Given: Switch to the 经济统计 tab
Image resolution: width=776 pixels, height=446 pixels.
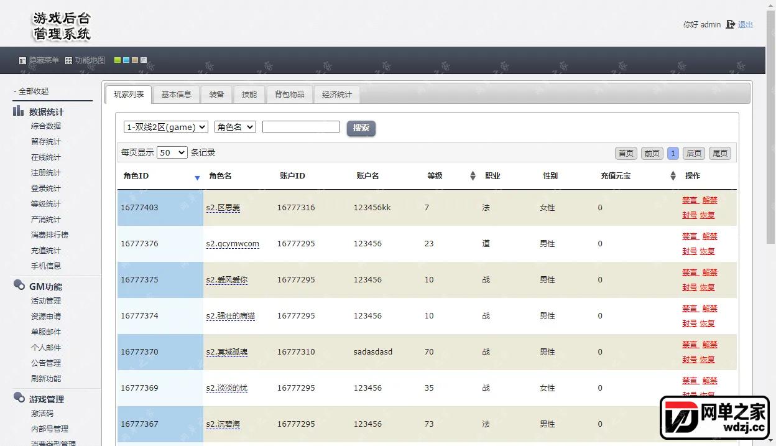Looking at the screenshot, I should 337,95.
